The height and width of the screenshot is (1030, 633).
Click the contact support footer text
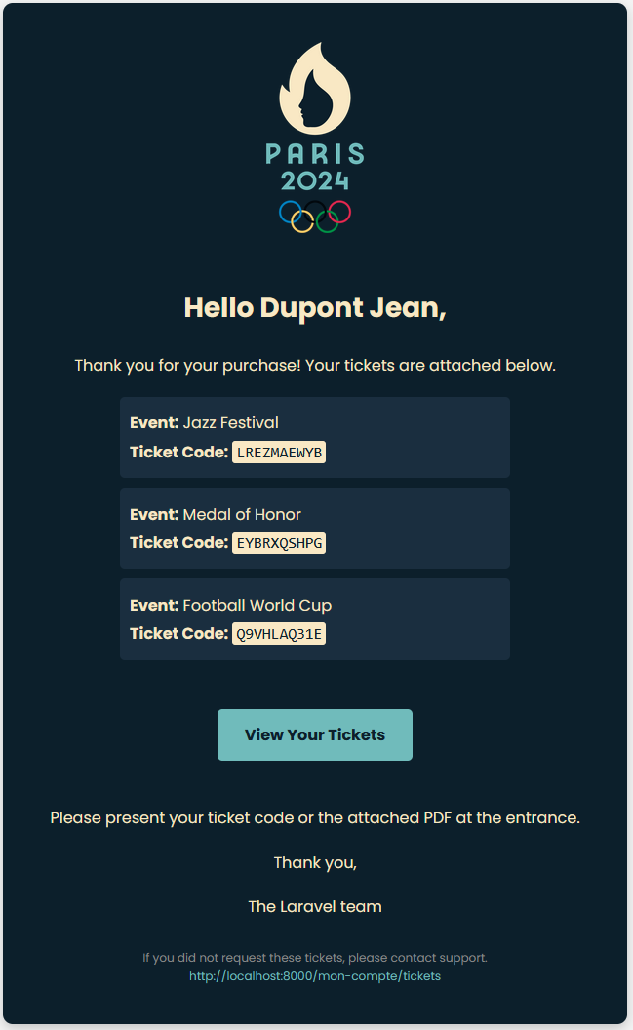(315, 958)
